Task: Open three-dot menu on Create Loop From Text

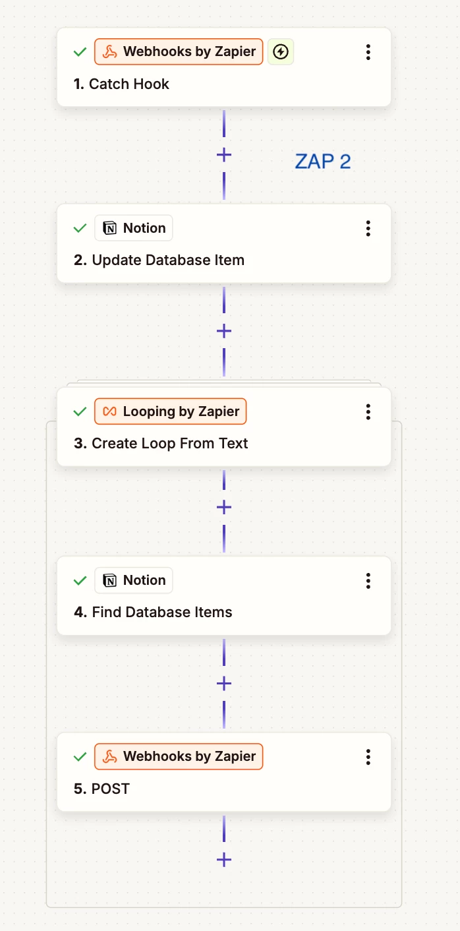Action: pyautogui.click(x=368, y=412)
